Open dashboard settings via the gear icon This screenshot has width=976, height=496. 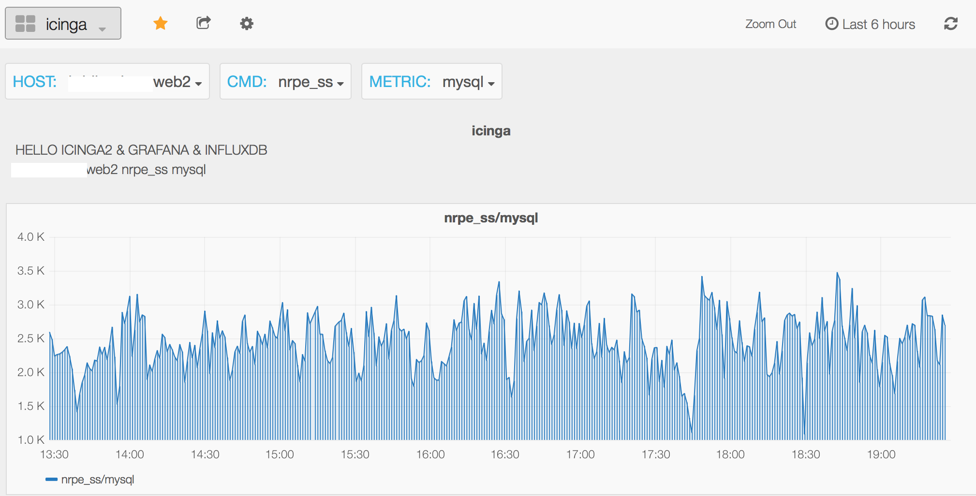point(246,23)
